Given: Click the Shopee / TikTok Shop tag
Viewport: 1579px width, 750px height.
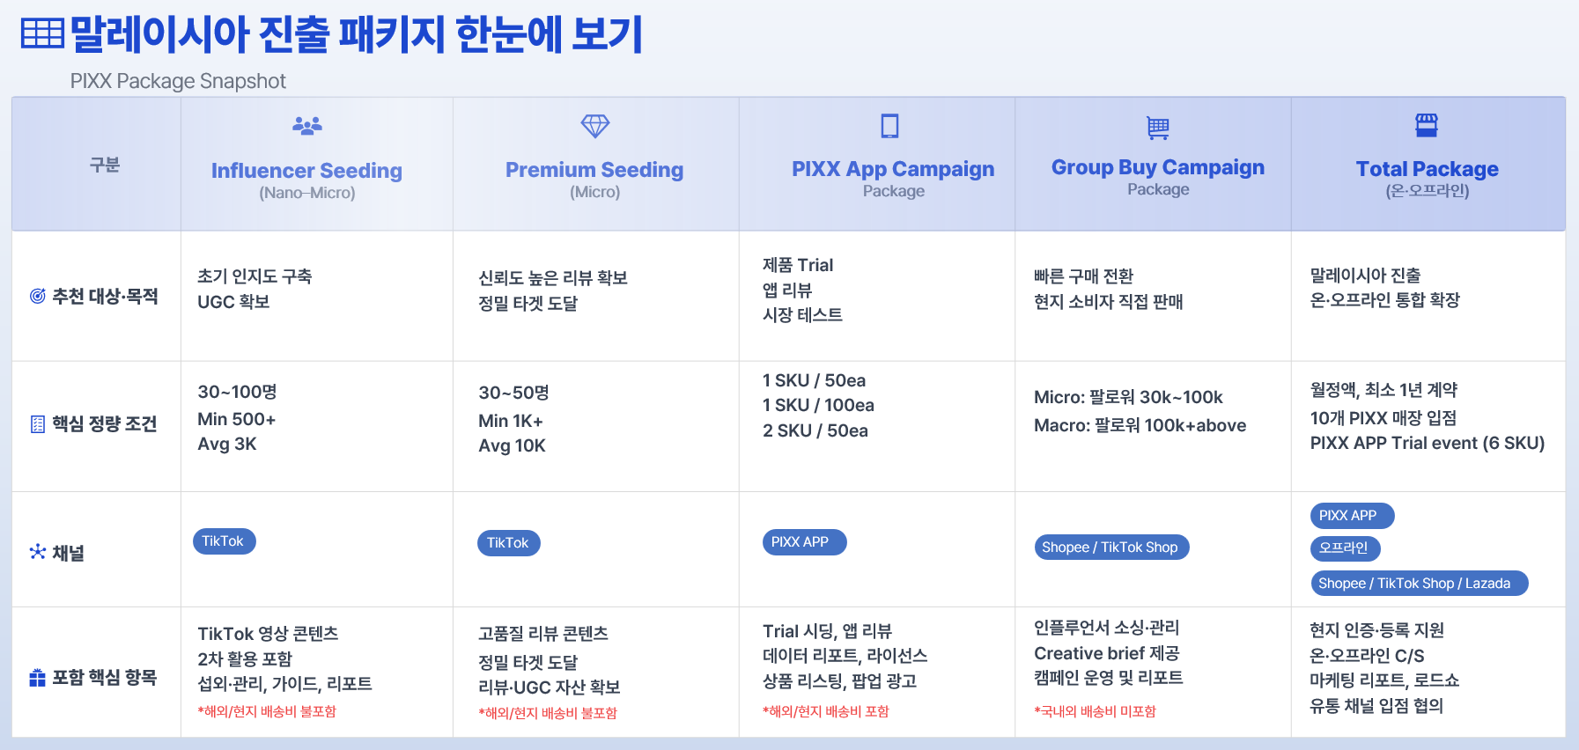Looking at the screenshot, I should tap(1111, 548).
